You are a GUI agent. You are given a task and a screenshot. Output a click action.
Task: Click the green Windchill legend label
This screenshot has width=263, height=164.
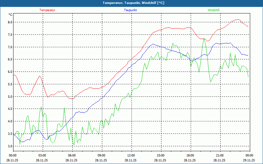point(213,10)
